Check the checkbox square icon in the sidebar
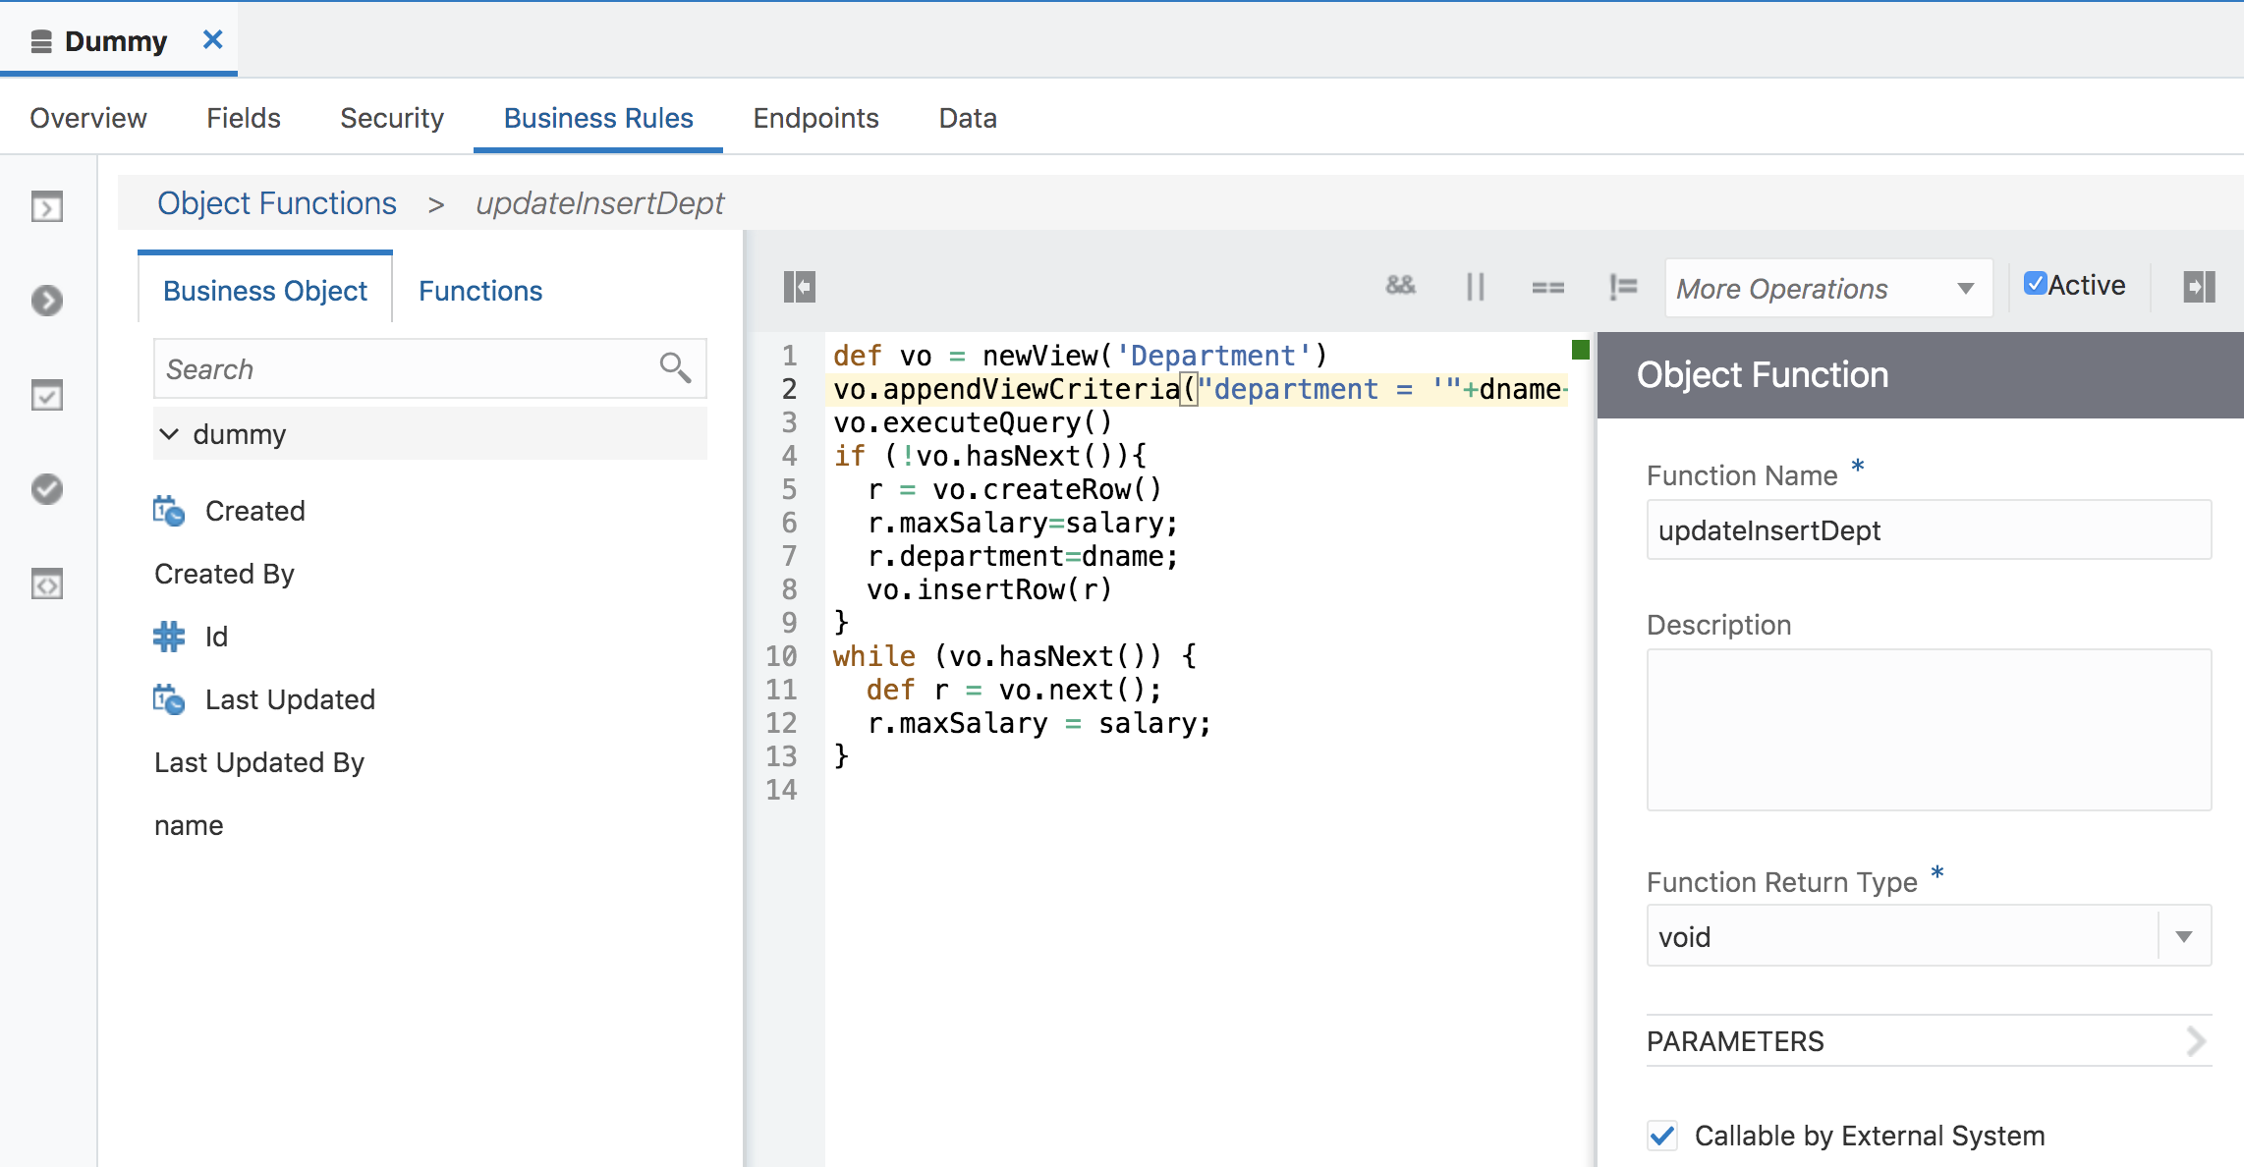Image resolution: width=2244 pixels, height=1167 pixels. point(46,395)
